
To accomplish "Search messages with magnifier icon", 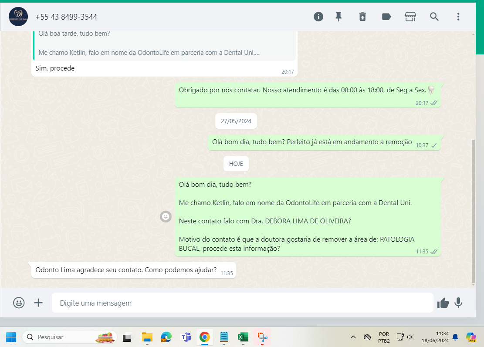I will (434, 17).
